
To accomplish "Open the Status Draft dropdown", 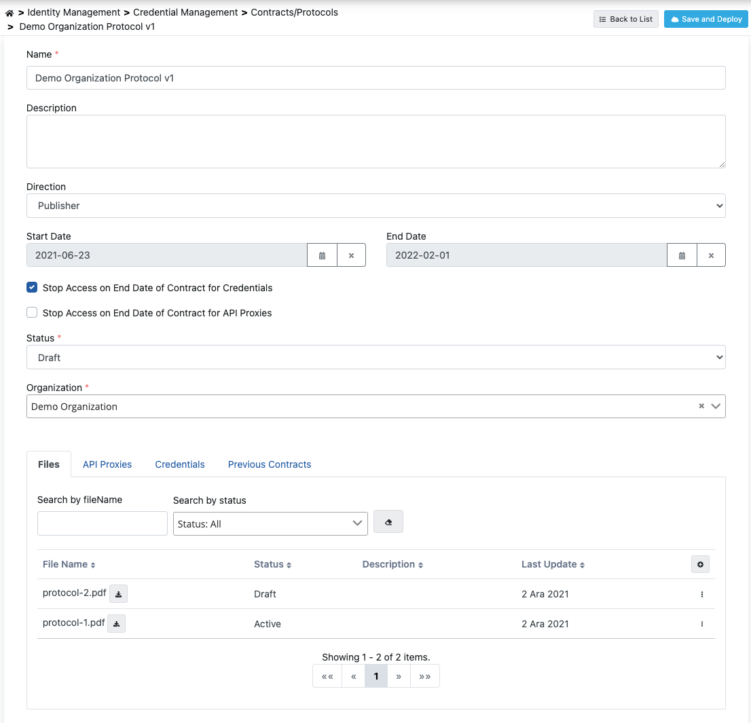I will (x=375, y=357).
